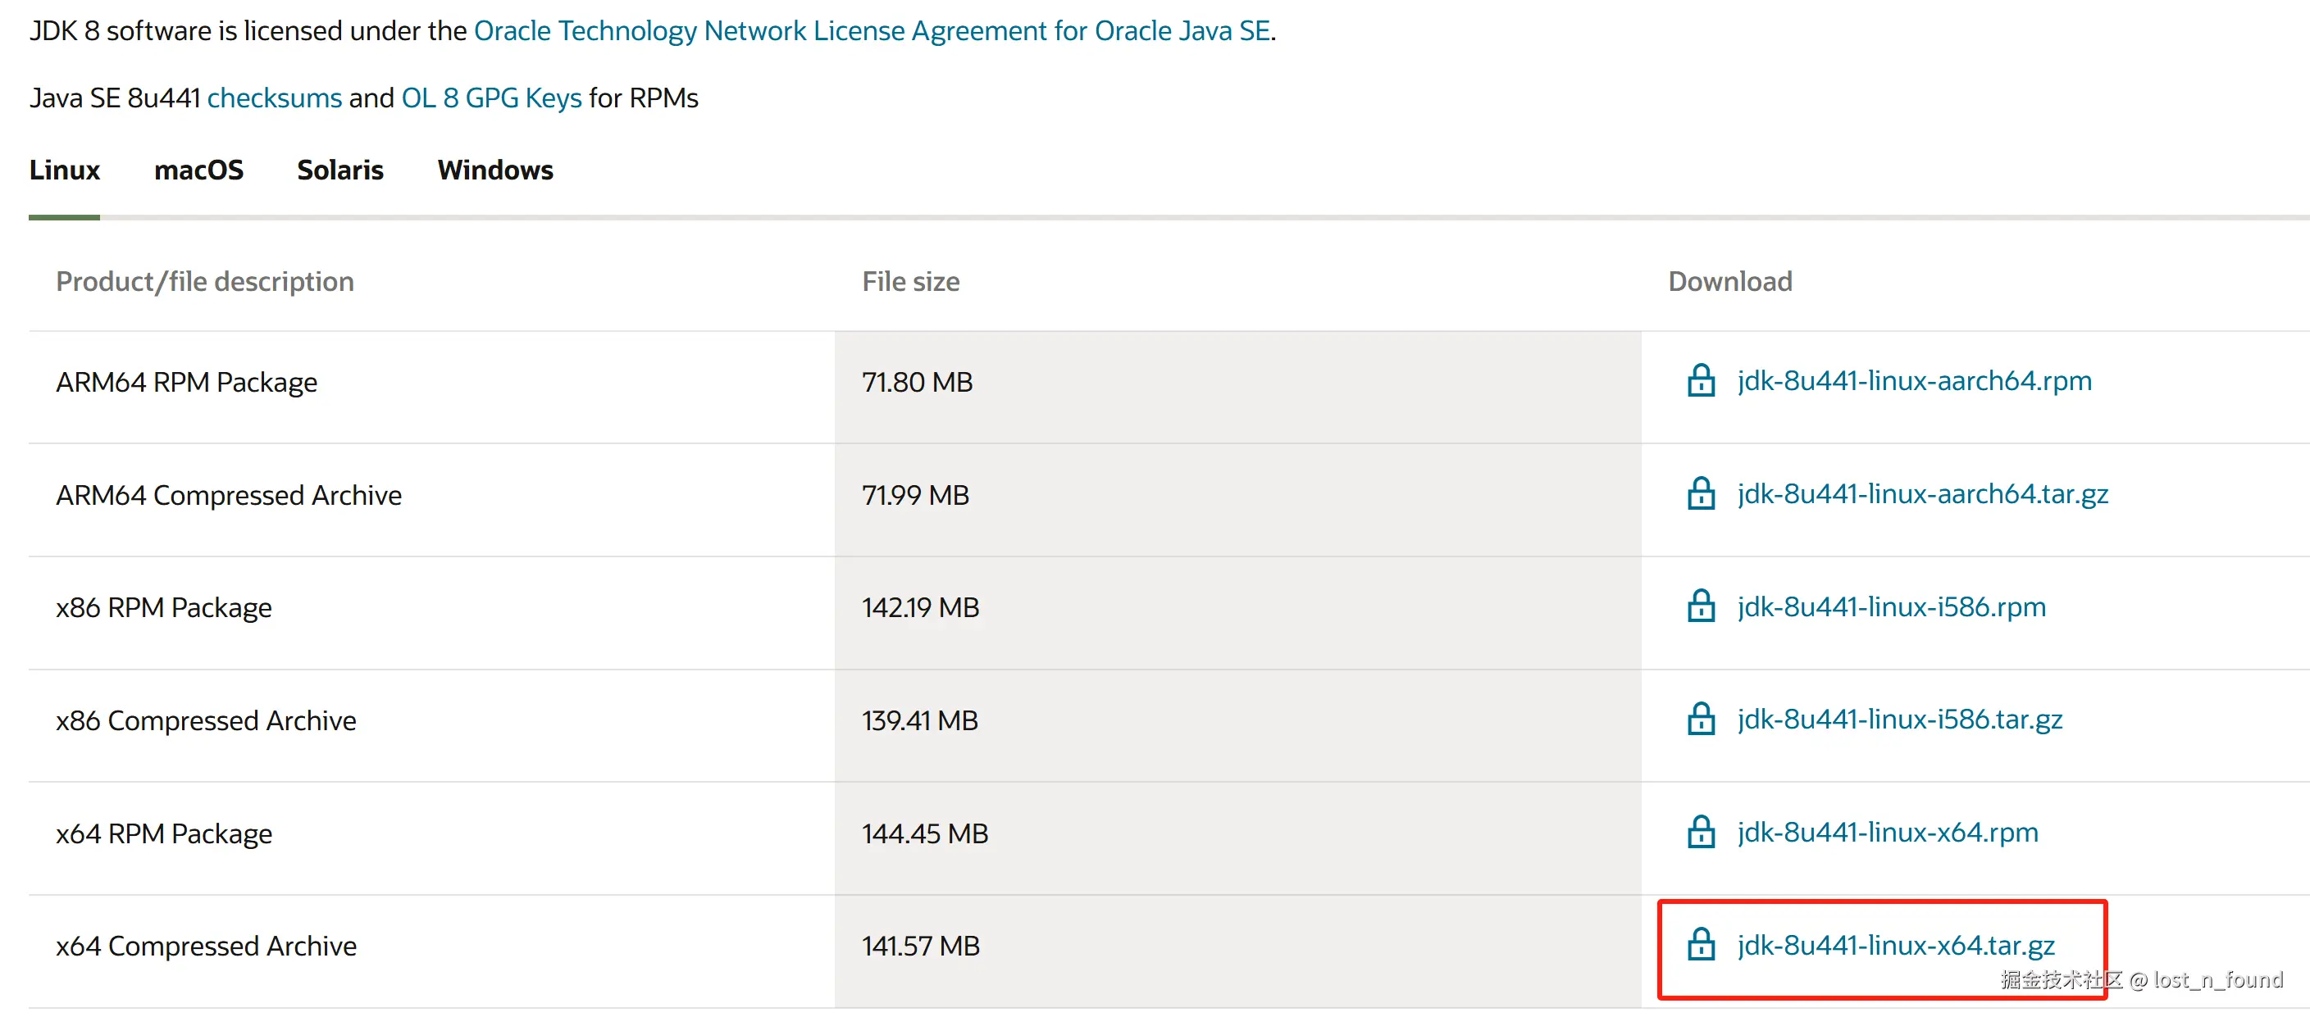Switch to the Linux tab

(65, 170)
